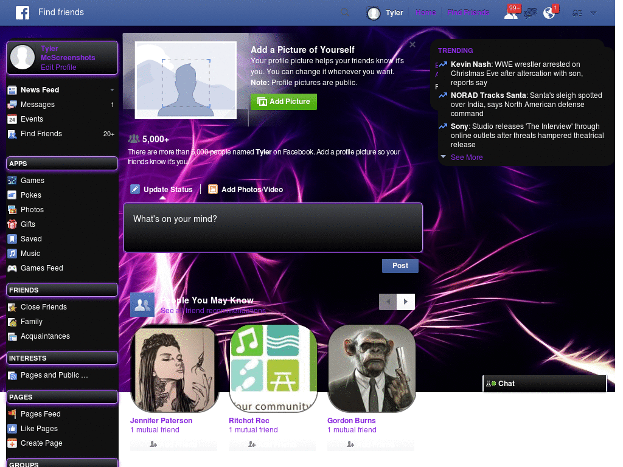Open Ritchot Rec name link
The width and height of the screenshot is (623, 467).
click(249, 421)
